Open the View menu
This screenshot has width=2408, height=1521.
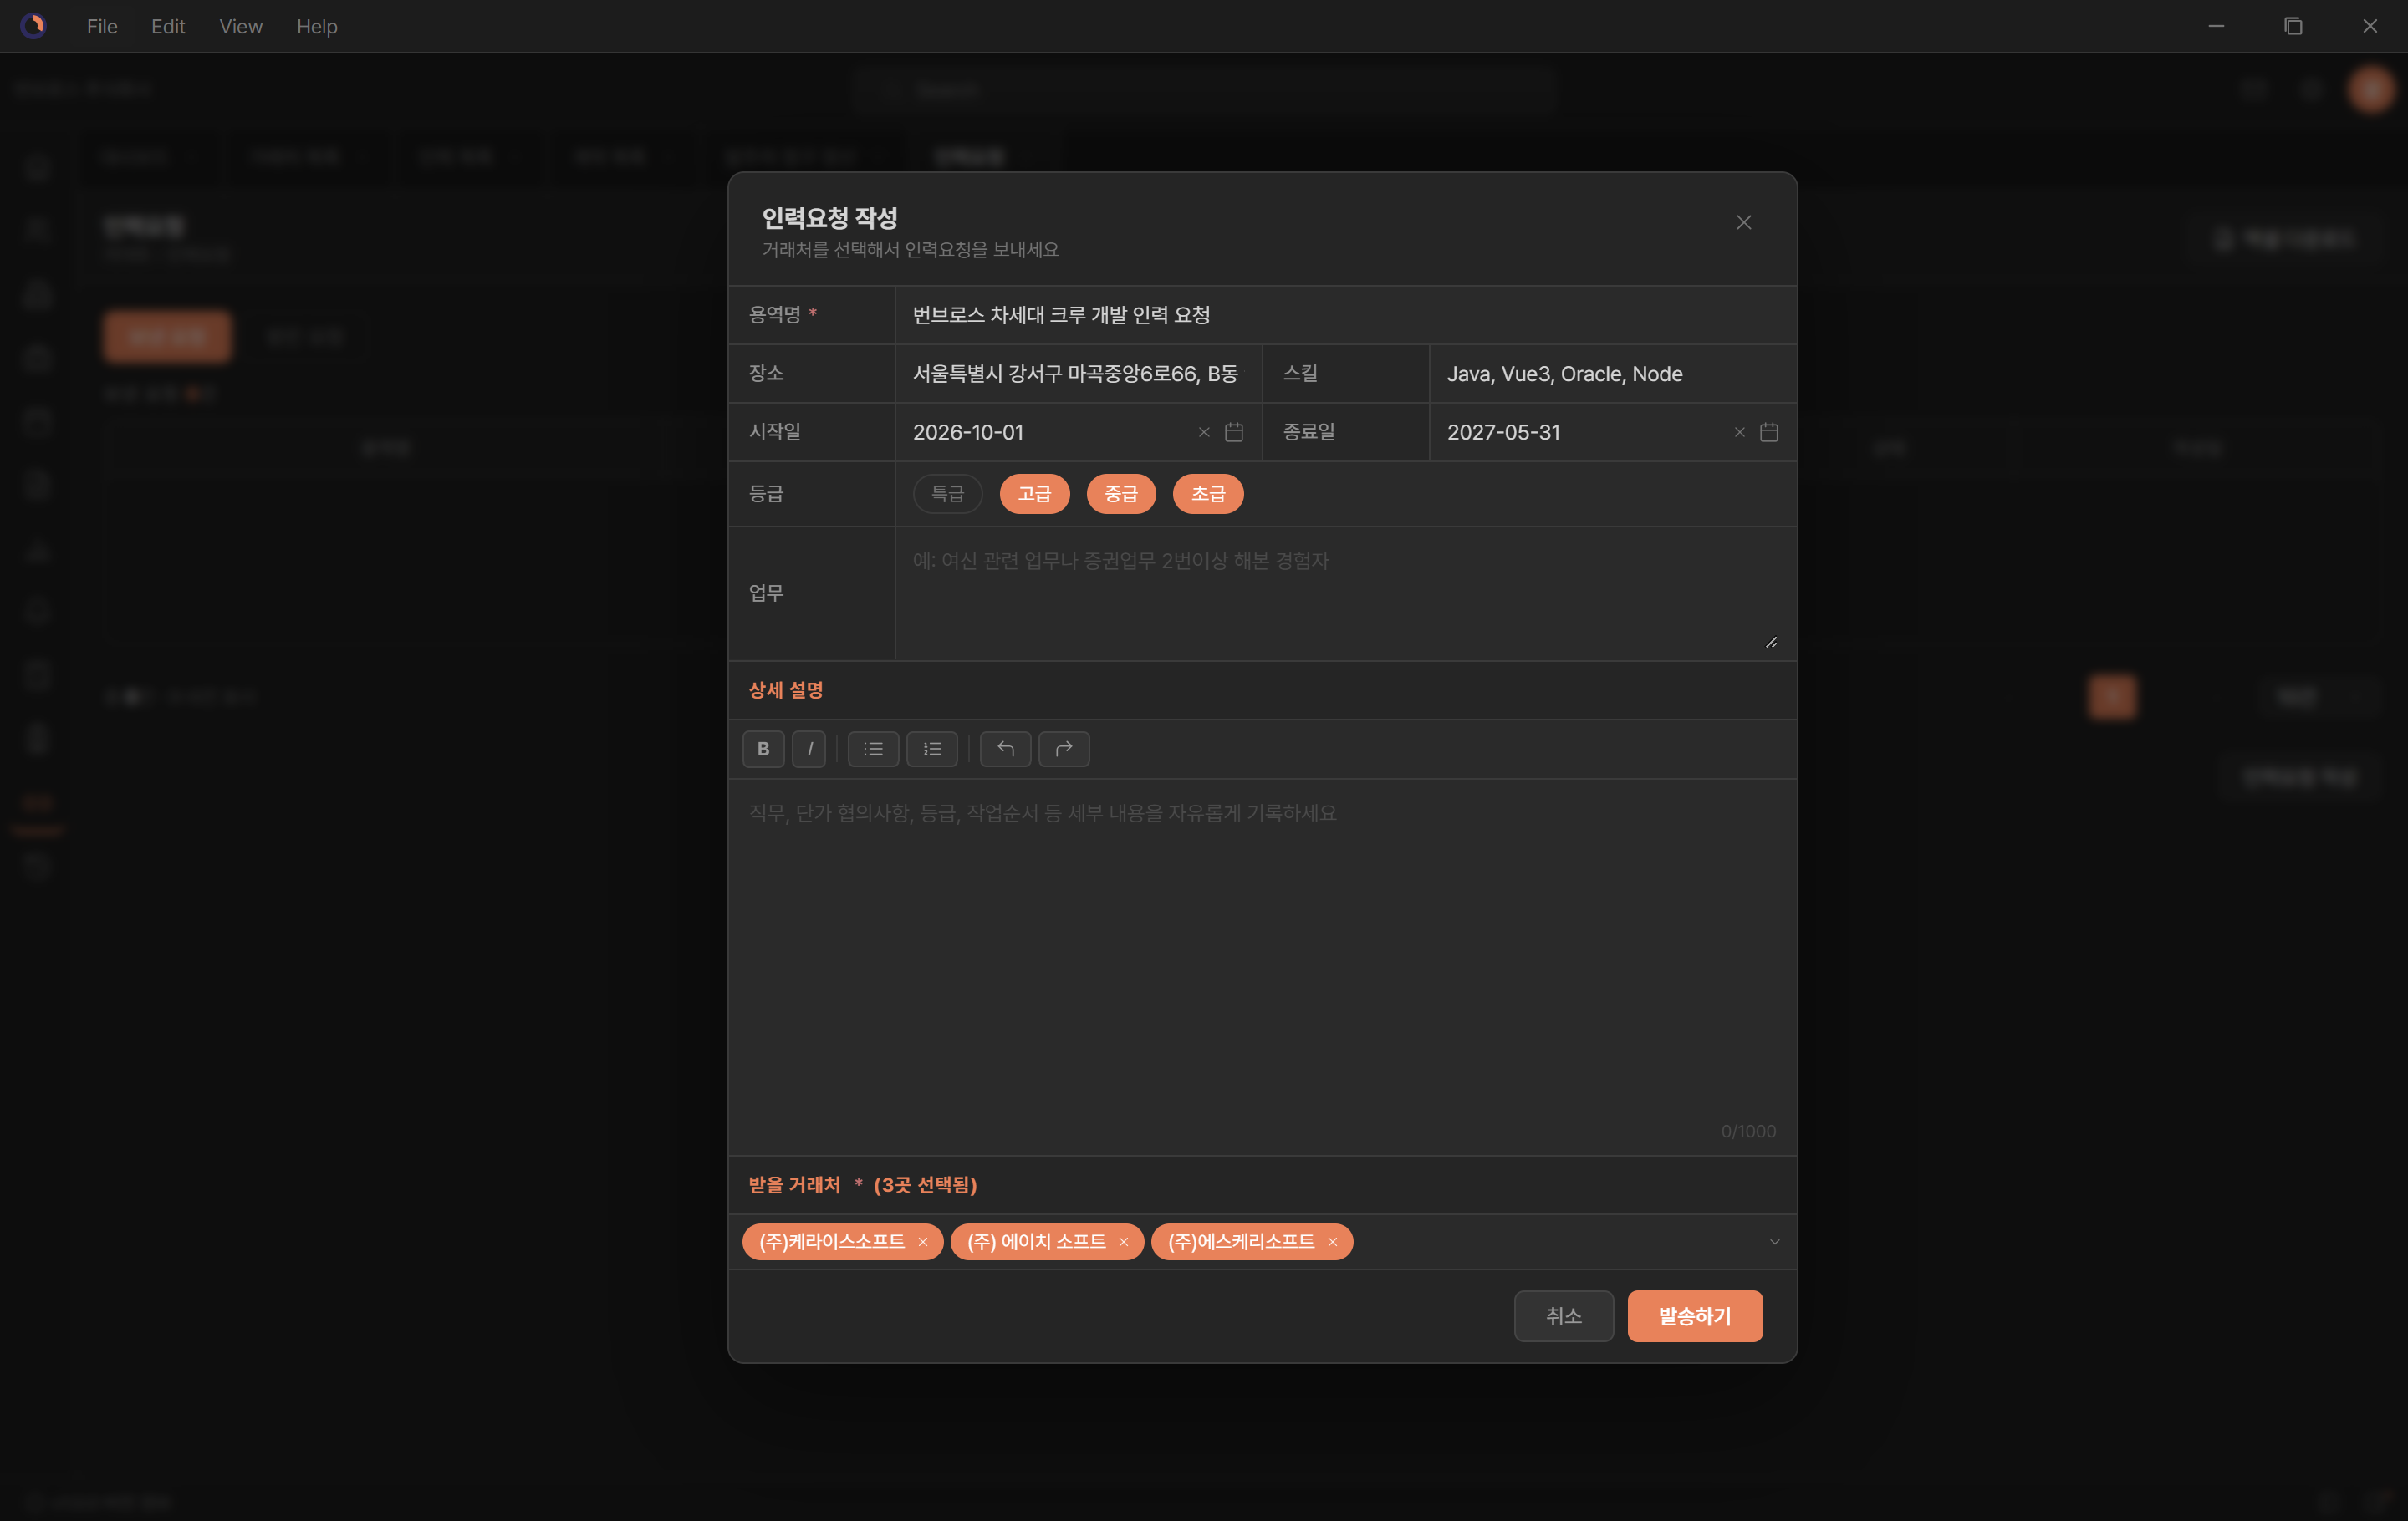click(x=241, y=26)
